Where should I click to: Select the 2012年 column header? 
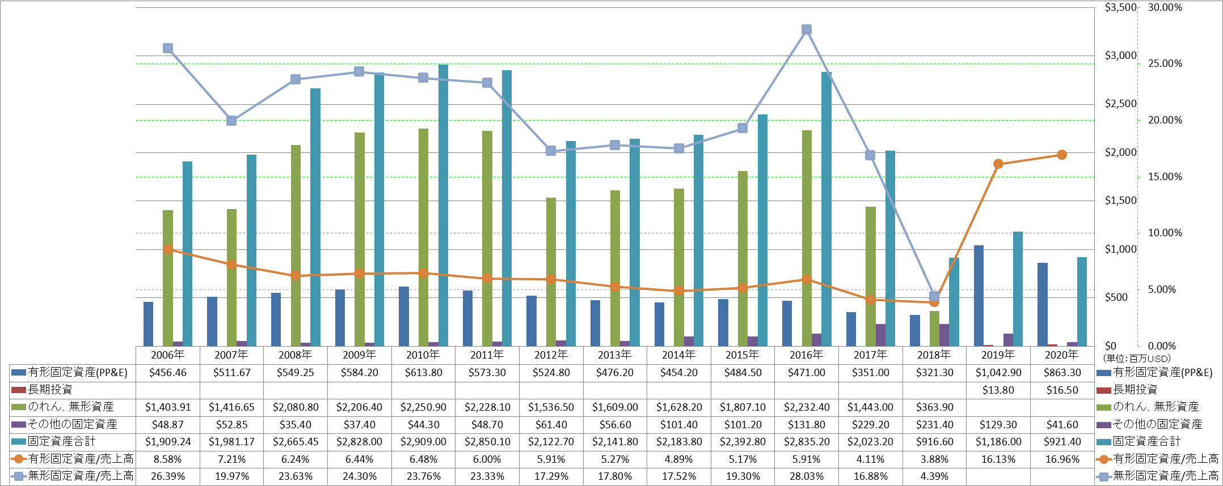(551, 355)
